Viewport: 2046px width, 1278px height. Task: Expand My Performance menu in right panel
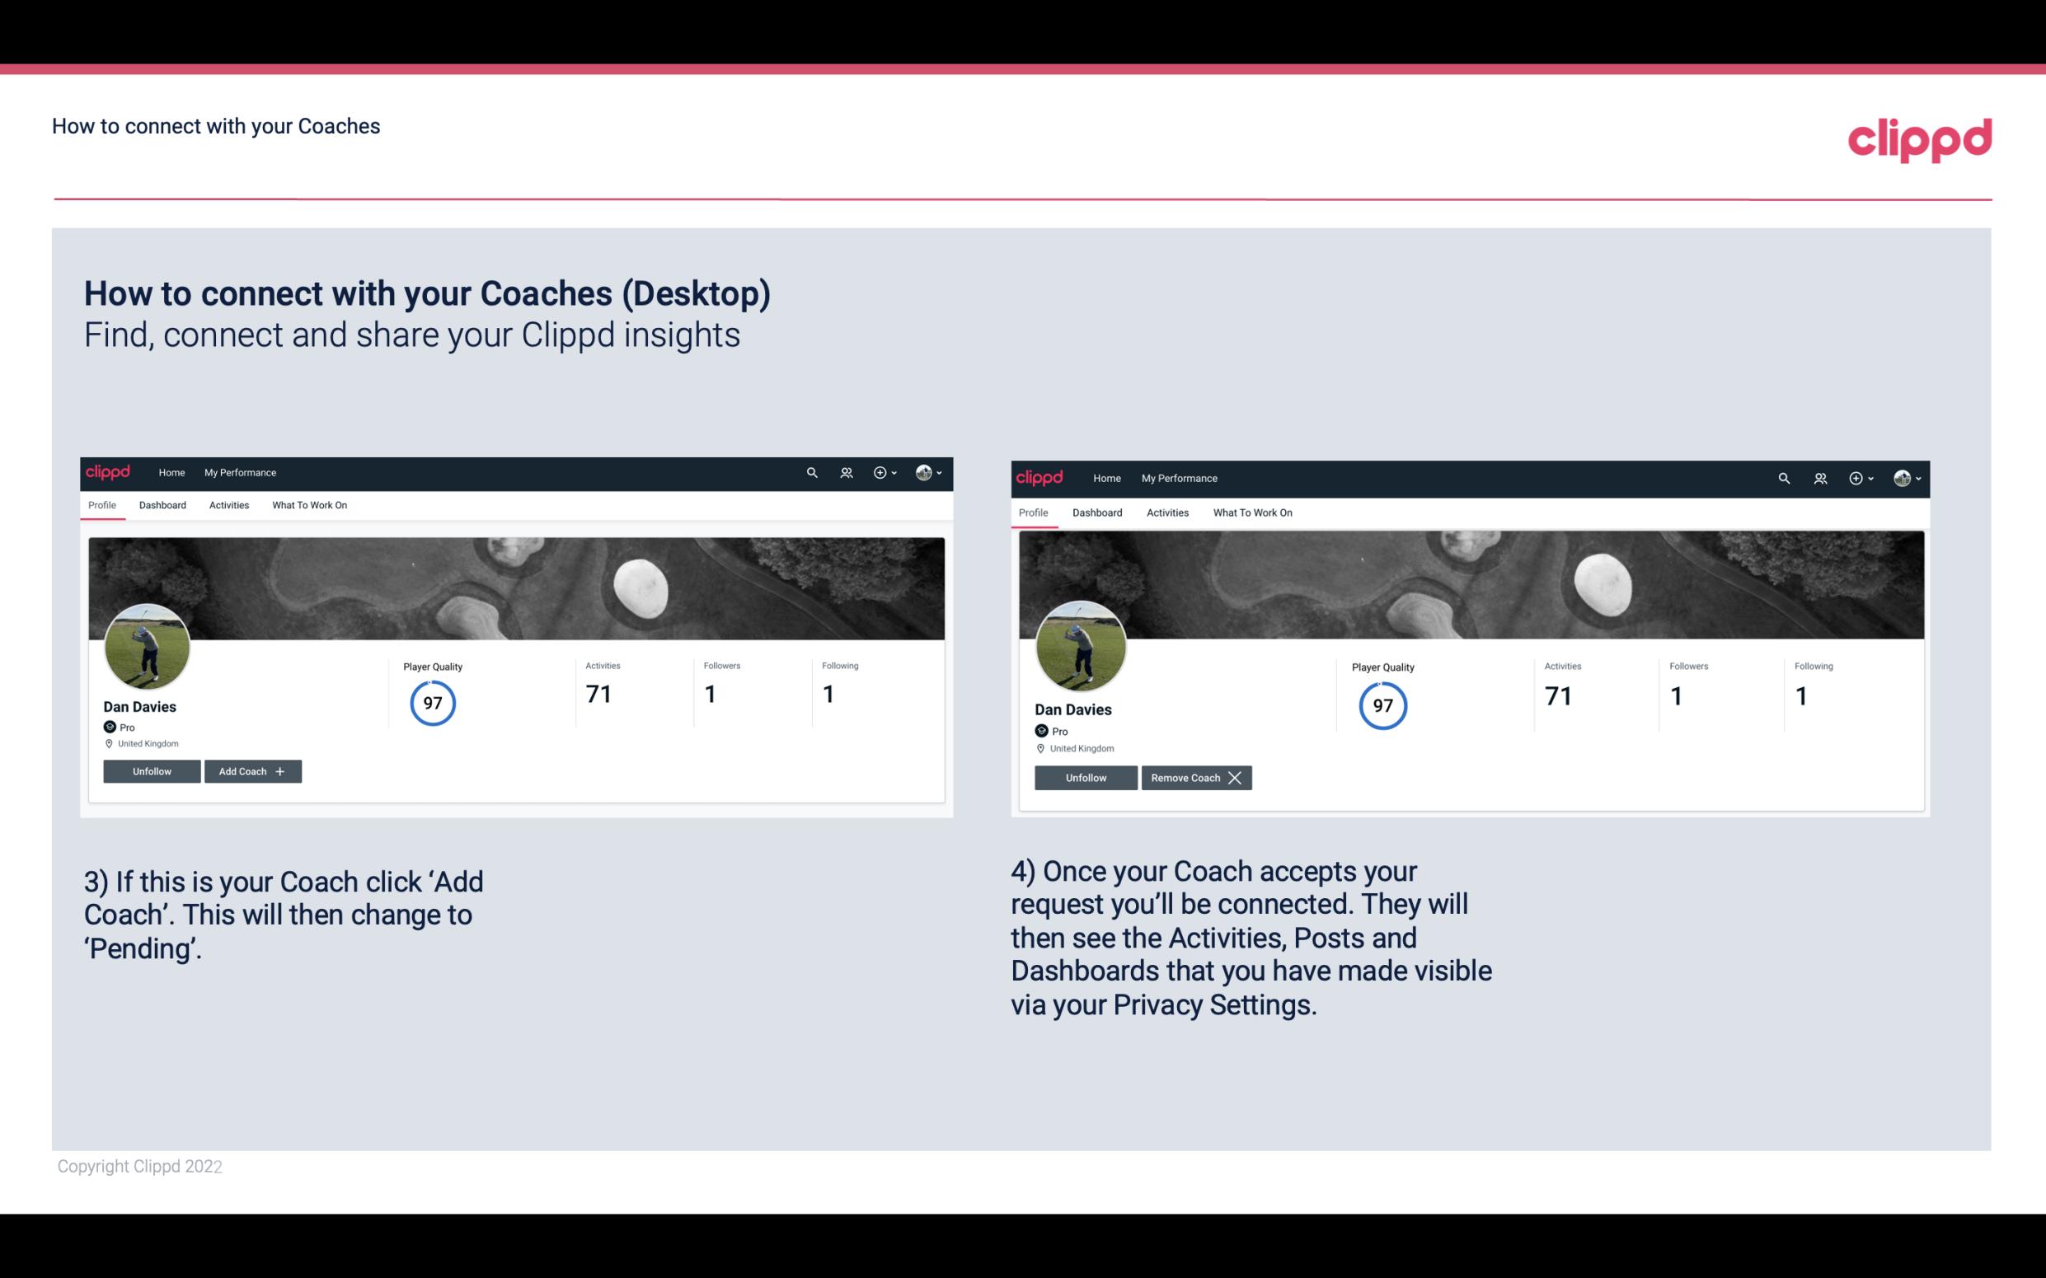pyautogui.click(x=1180, y=477)
